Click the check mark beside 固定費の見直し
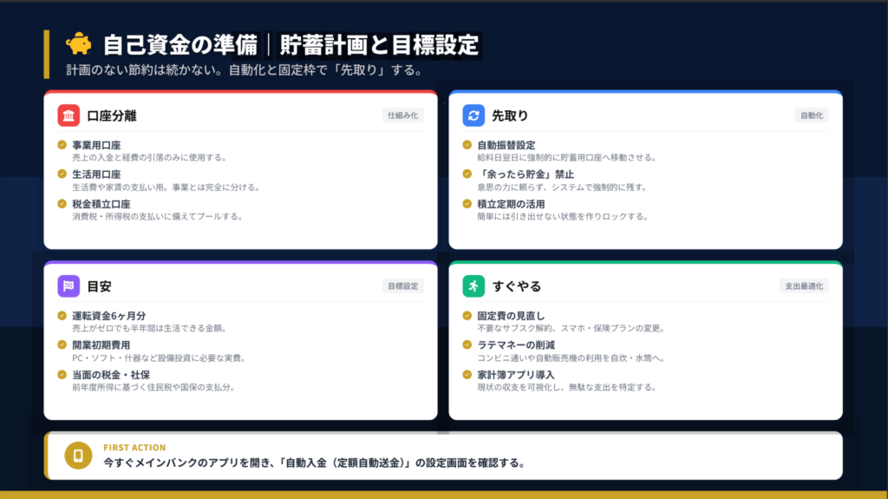The width and height of the screenshot is (888, 499). pos(467,315)
